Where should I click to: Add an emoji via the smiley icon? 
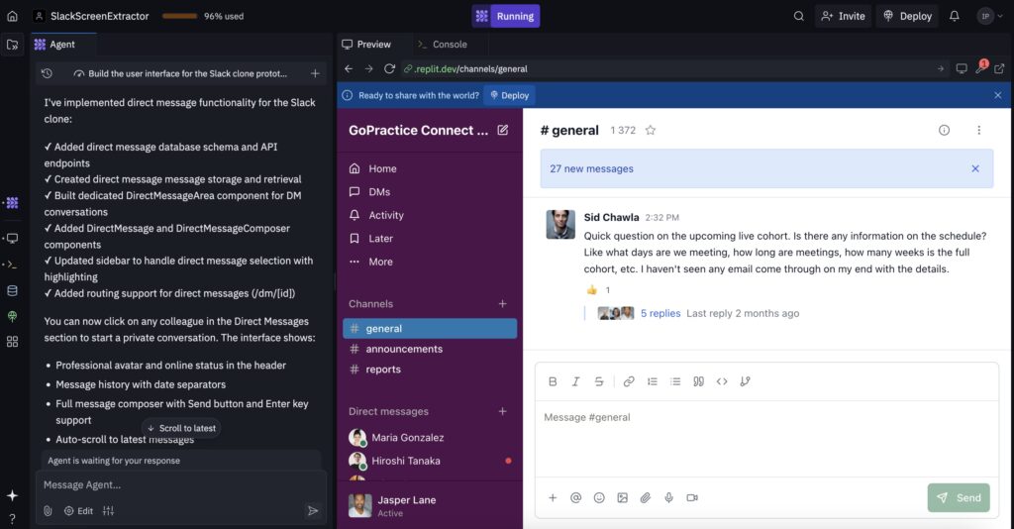[599, 498]
